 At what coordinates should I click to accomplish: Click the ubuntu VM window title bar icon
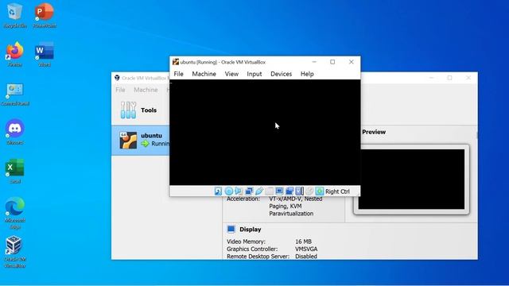176,62
